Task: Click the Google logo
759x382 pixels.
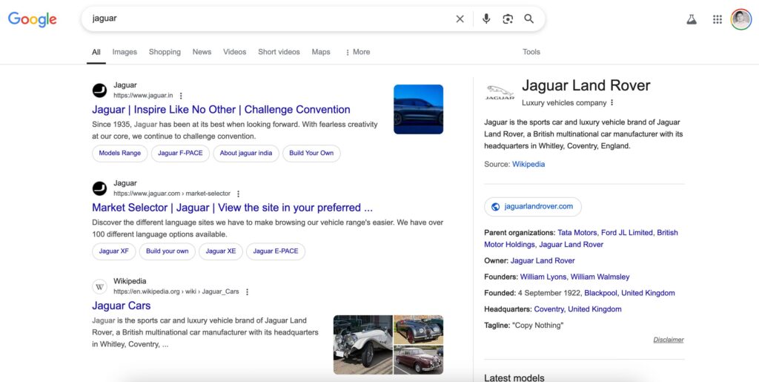Action: pyautogui.click(x=33, y=19)
